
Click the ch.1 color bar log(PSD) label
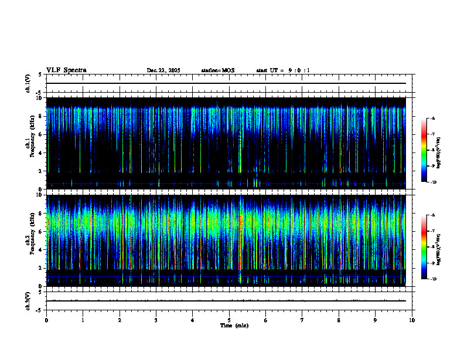point(439,153)
